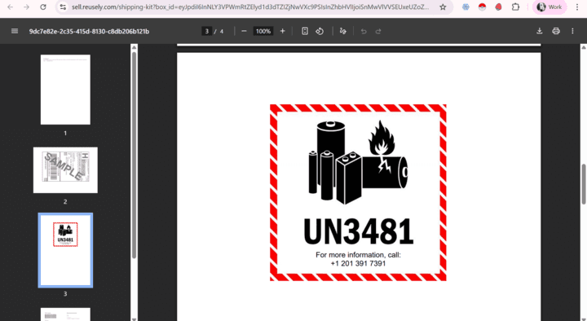
Task: Open the Extensions puzzle menu
Action: (515, 7)
